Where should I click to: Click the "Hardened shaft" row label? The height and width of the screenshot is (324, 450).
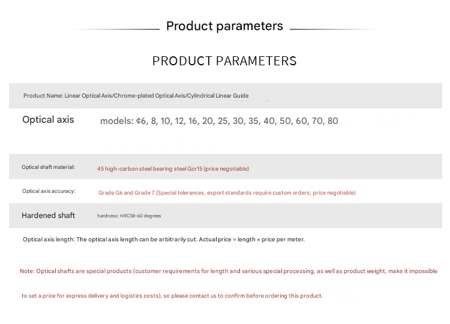(x=48, y=216)
